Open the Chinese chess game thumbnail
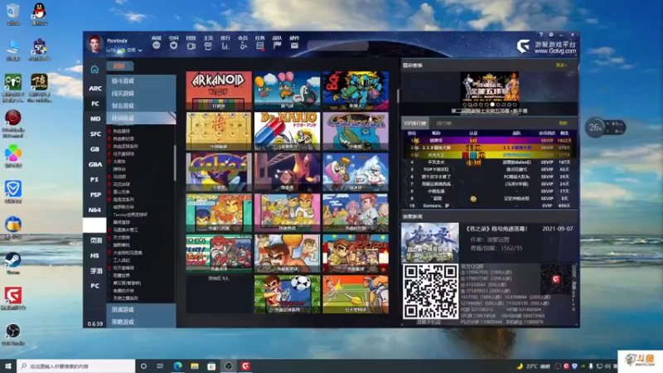This screenshot has width=663, height=373. coord(219,131)
